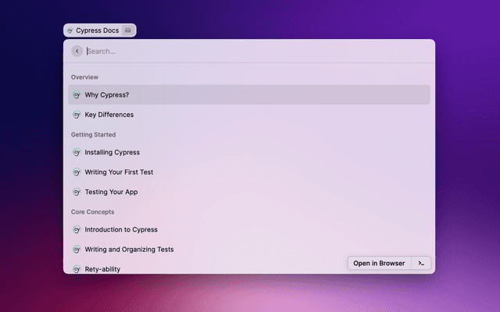Click the icon next to Testing Your App
This screenshot has height=312, width=500.
[77, 192]
